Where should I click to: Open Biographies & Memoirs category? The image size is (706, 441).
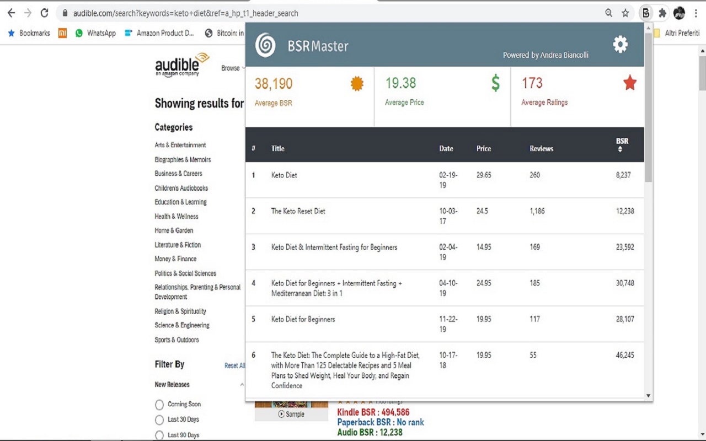click(183, 160)
